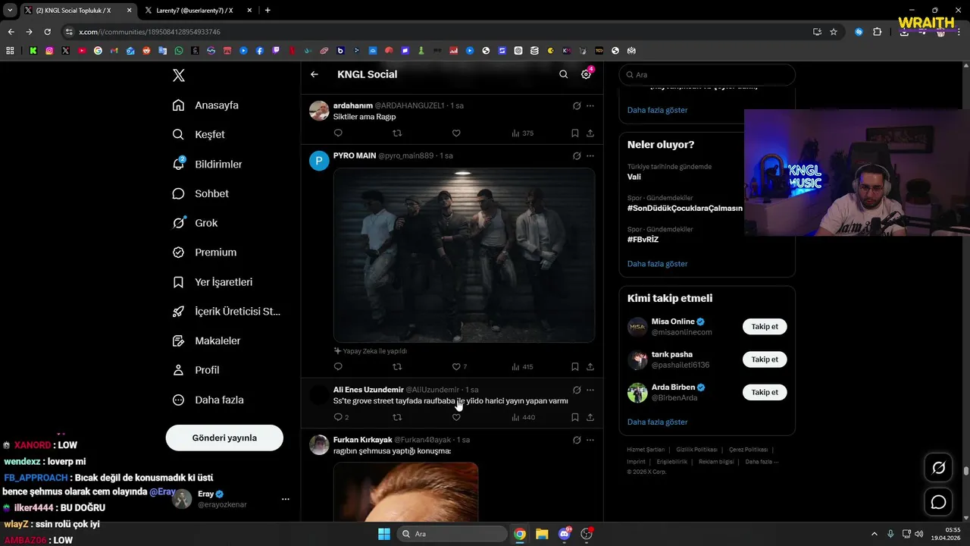Open Windows Start menu
This screenshot has width=970, height=546.
[384, 534]
